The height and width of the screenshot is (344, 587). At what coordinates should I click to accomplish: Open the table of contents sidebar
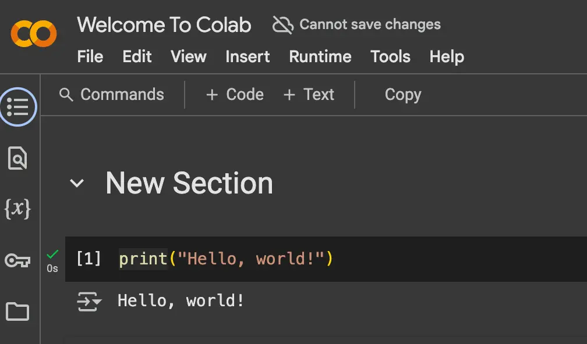(17, 107)
